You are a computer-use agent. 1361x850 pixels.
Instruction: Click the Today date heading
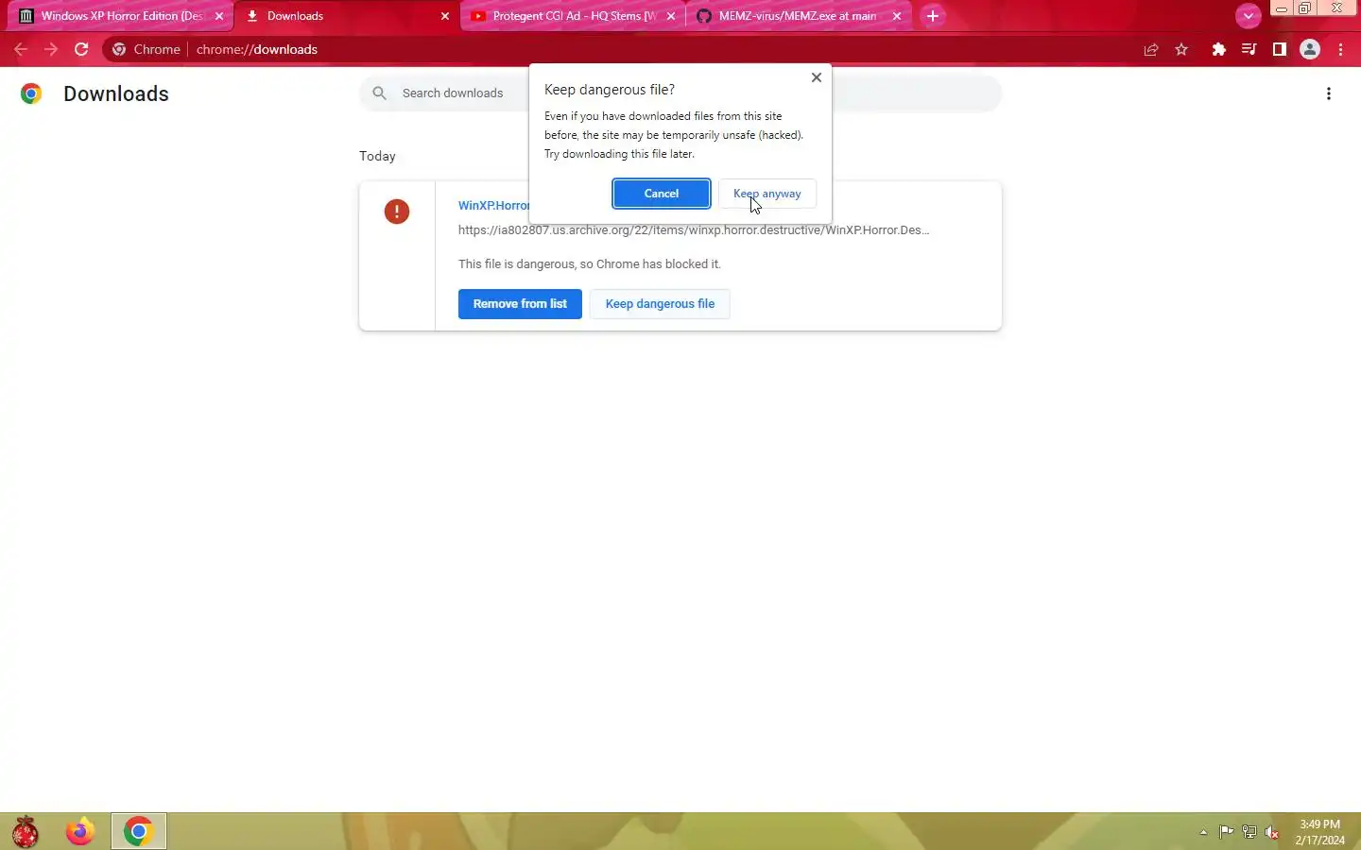377,157
